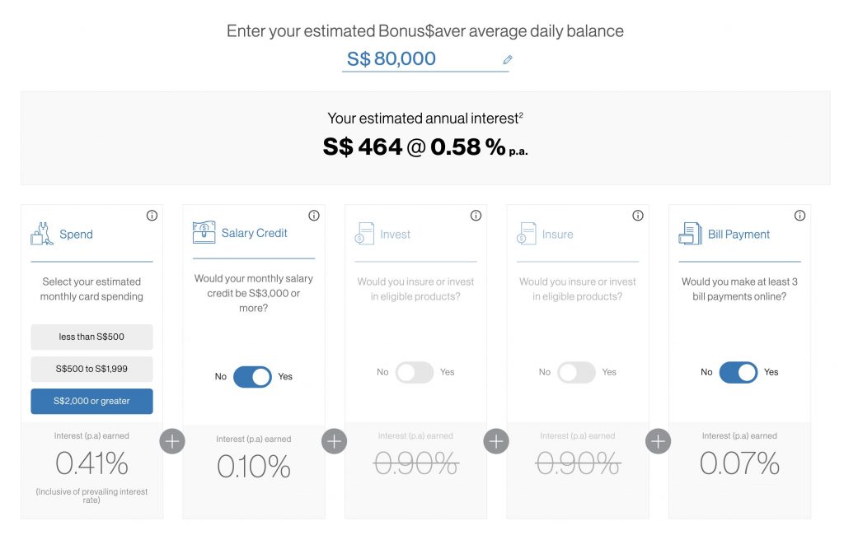This screenshot has width=844, height=535.
Task: Click the Salary Credit wallet icon
Action: [x=204, y=233]
